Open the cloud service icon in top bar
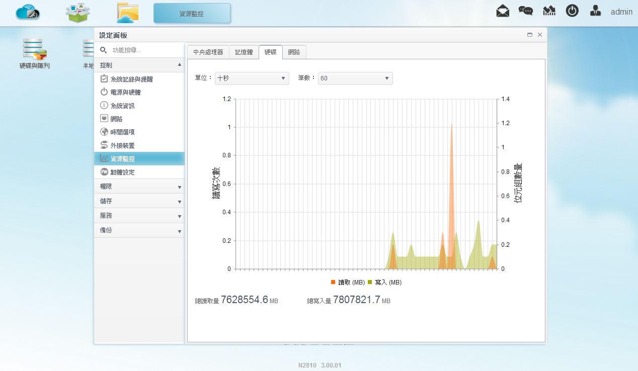 [28, 13]
